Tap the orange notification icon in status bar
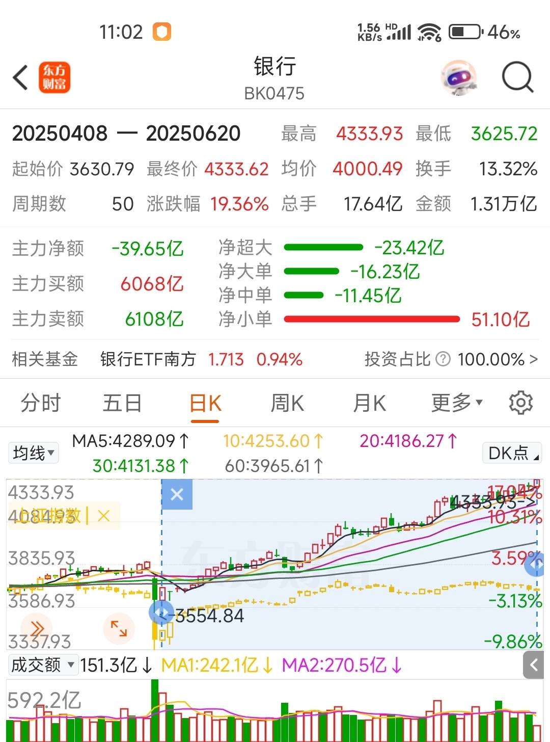 tap(162, 32)
